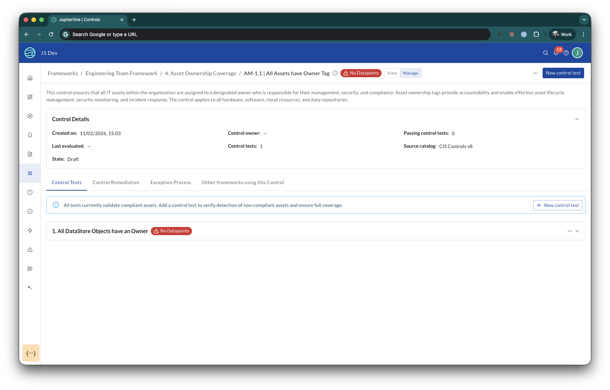Expand the All DataStore Objects test row
The image size is (610, 390).
(577, 231)
